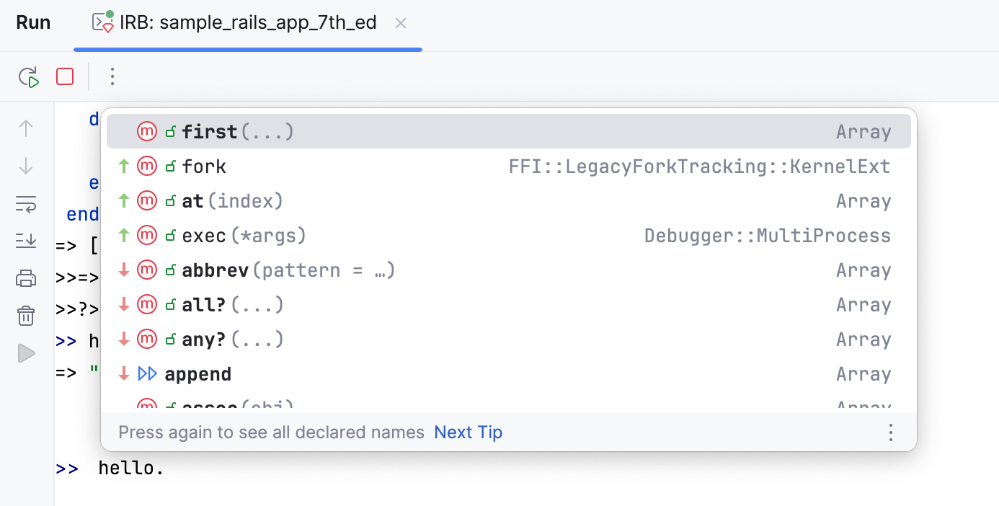Click the Next Tip link
The width and height of the screenshot is (999, 506).
click(x=468, y=432)
